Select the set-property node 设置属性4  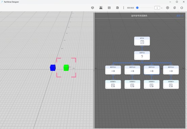(171, 84)
